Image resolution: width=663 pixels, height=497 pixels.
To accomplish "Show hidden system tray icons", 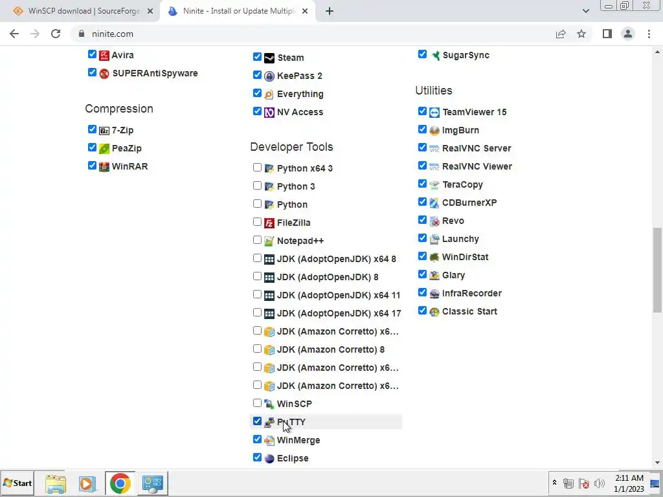I will [x=554, y=483].
